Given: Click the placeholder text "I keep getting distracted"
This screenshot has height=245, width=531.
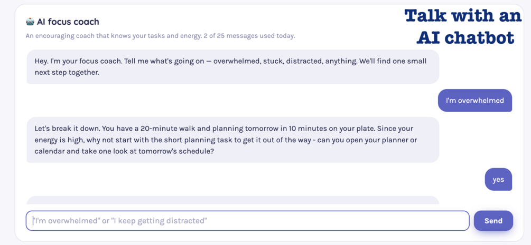Looking at the screenshot, I should pos(159,221).
